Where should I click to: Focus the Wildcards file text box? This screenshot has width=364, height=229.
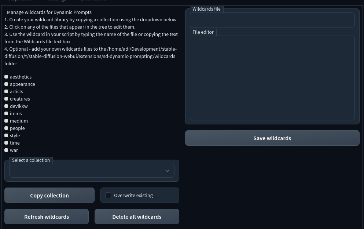click(x=272, y=20)
